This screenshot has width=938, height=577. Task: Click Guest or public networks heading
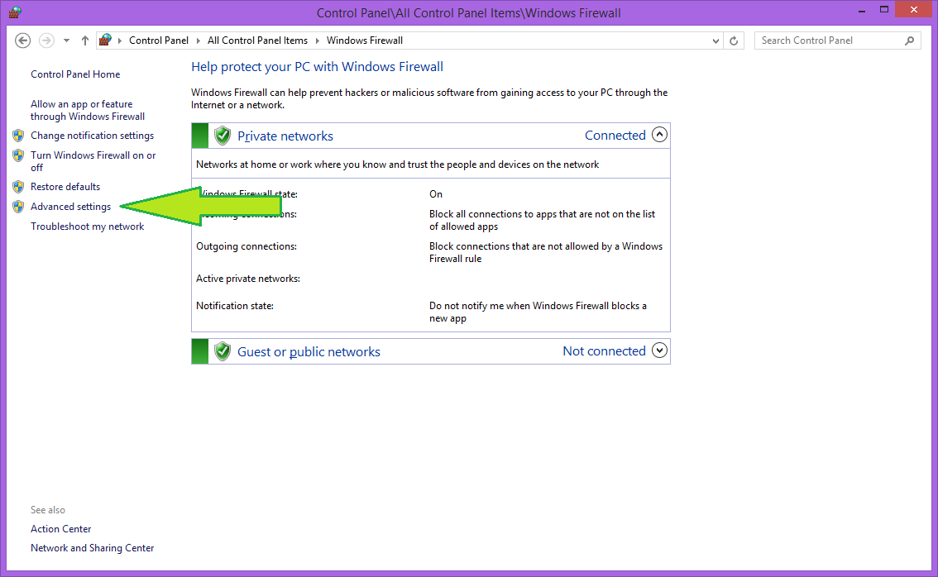[309, 352]
